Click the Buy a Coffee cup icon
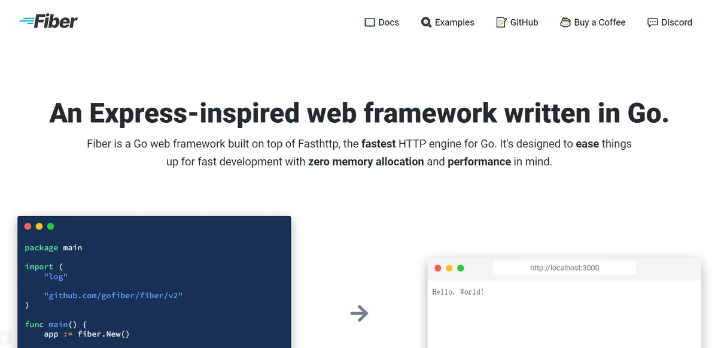 [565, 22]
